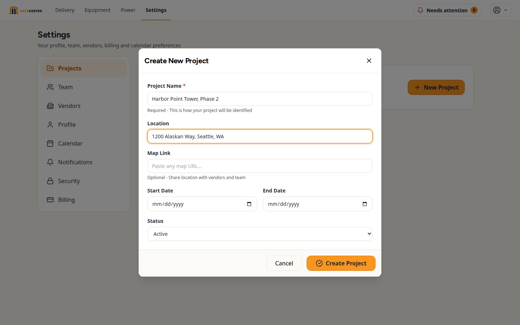Open the Needs attention button
520x325 pixels.
click(447, 10)
